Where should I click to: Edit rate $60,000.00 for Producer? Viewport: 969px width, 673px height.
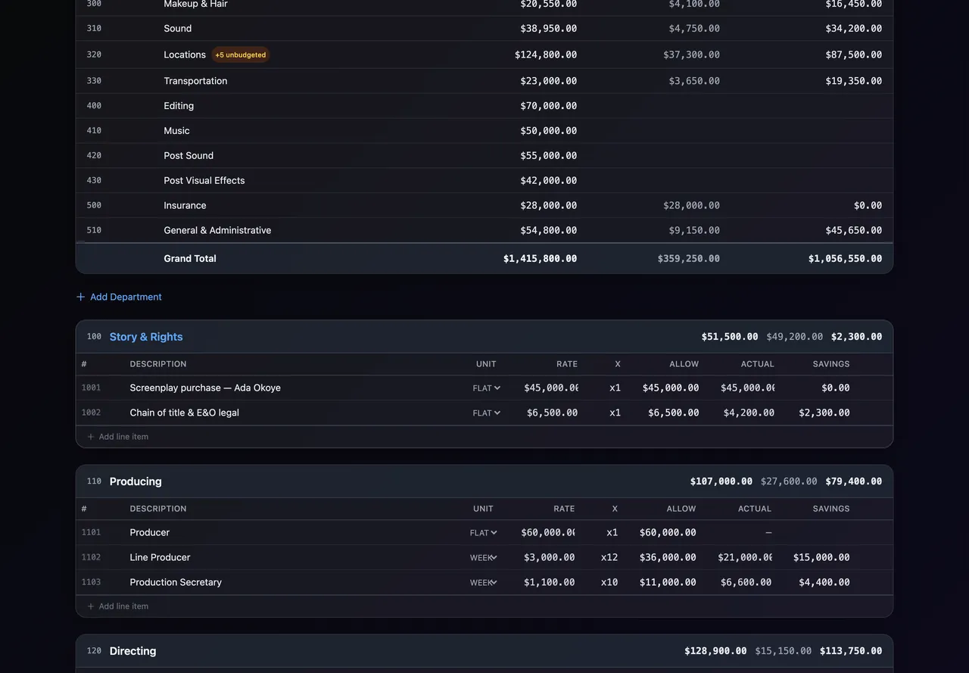[547, 532]
